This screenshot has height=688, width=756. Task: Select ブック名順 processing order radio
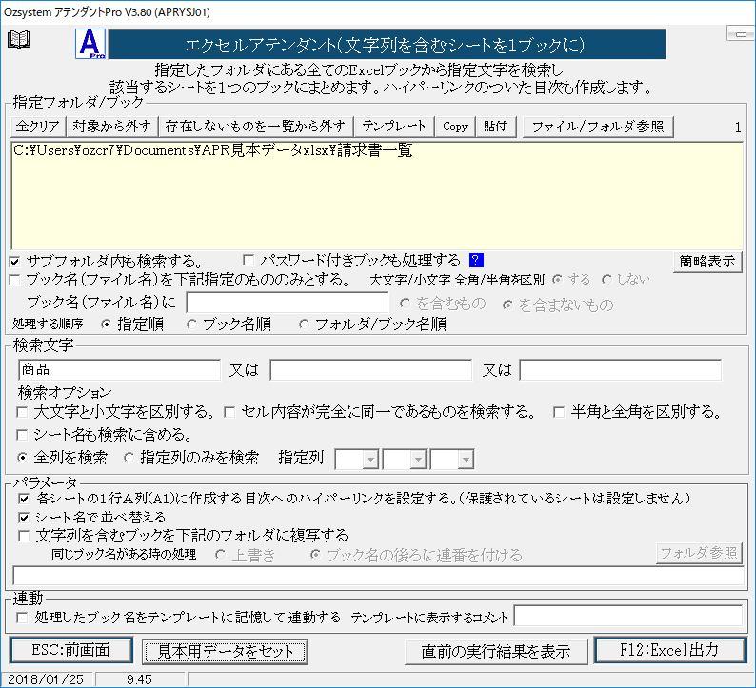191,324
